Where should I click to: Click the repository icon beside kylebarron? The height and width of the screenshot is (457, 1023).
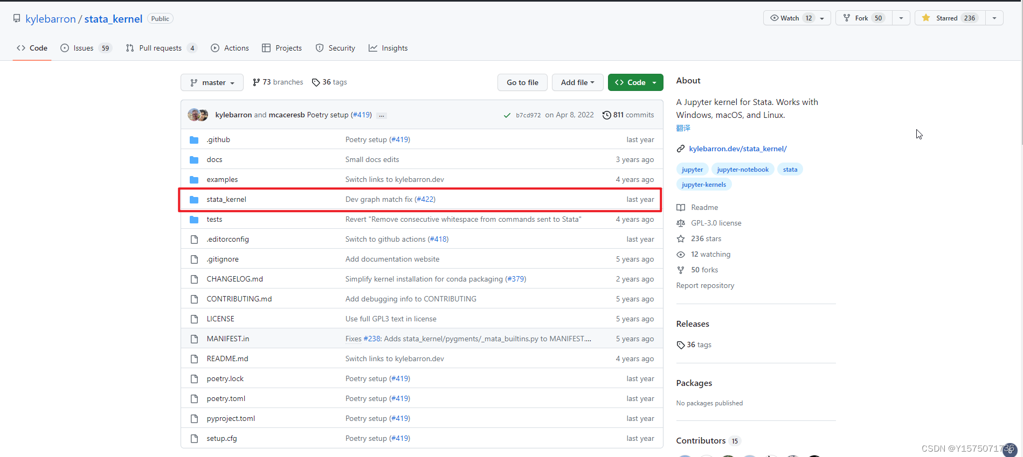pyautogui.click(x=17, y=19)
